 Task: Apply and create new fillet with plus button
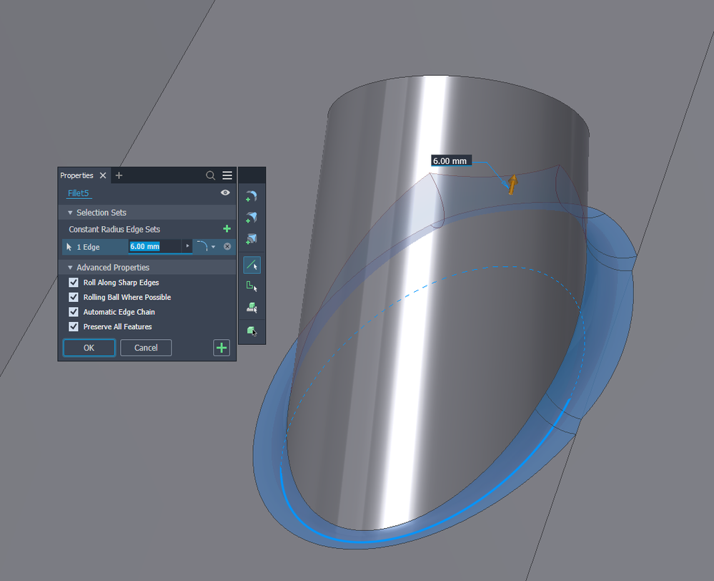[x=222, y=348]
